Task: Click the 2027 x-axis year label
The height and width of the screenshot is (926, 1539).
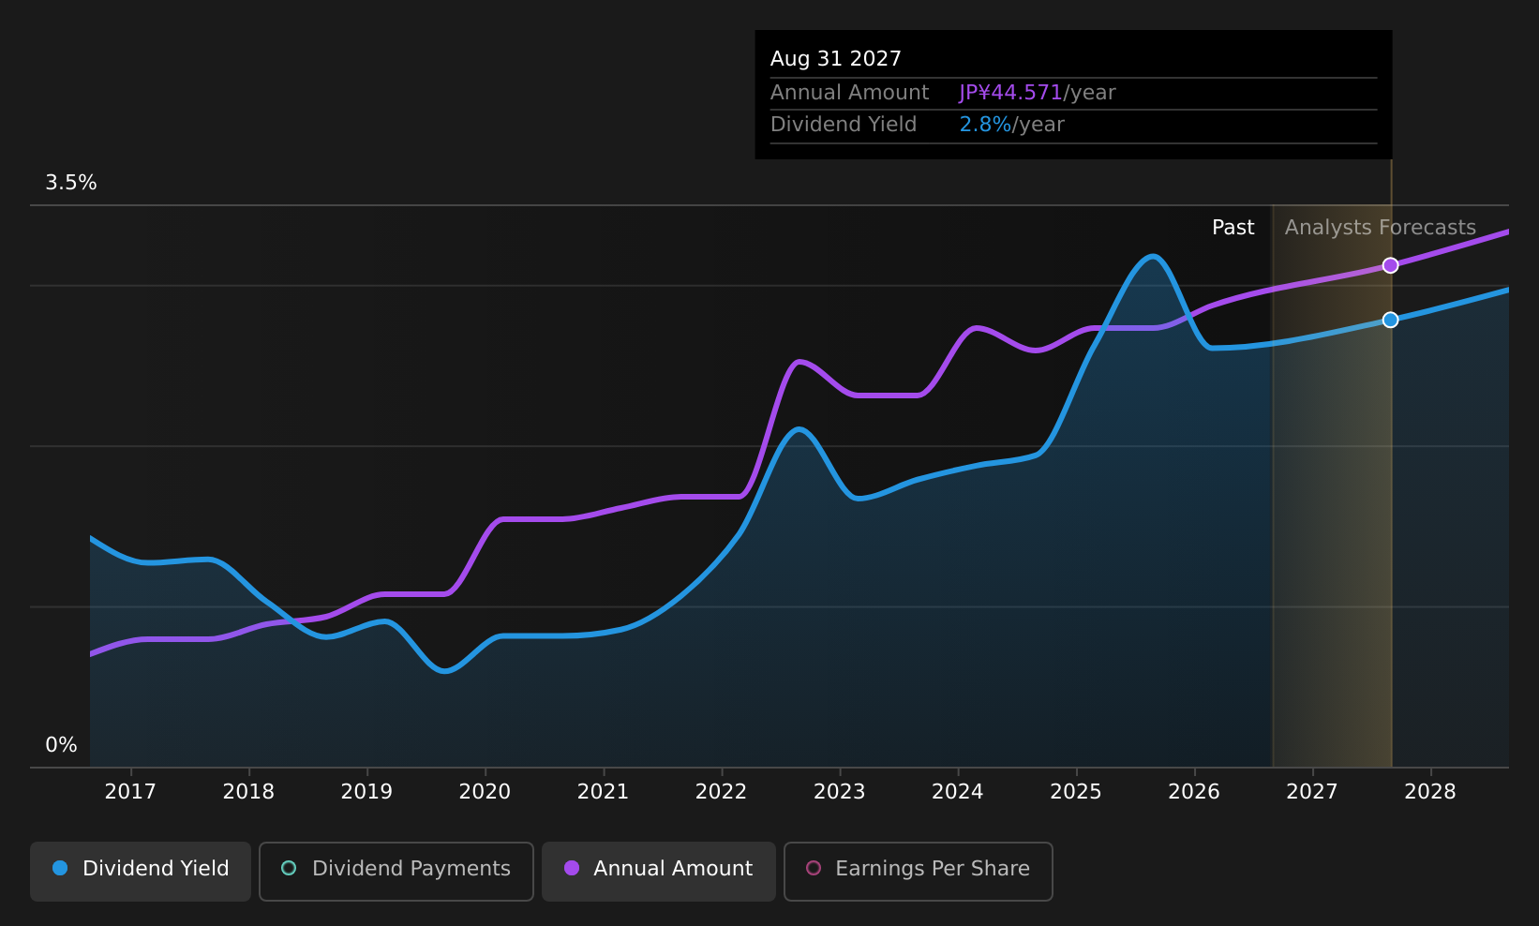Action: coord(1312,792)
